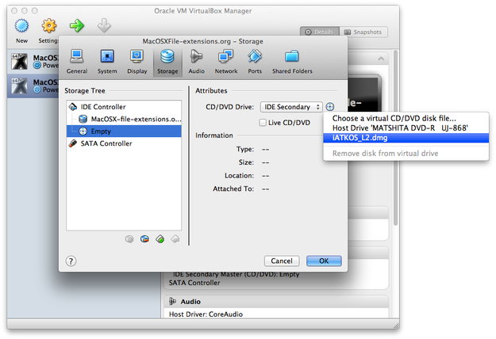Click Remove disk from virtual drive

tap(406, 154)
